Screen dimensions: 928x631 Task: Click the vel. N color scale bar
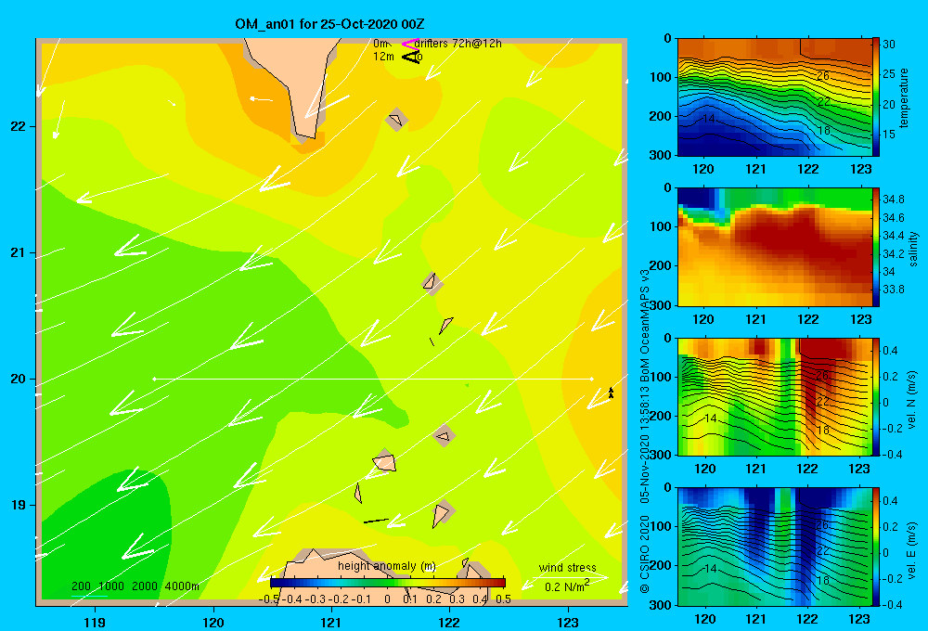pyautogui.click(x=875, y=396)
